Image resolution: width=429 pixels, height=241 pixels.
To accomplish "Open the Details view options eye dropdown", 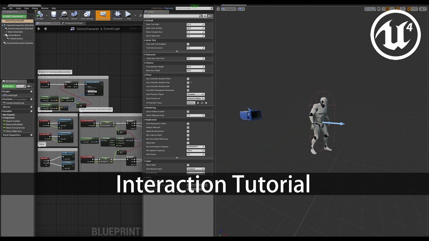I will pyautogui.click(x=210, y=16).
